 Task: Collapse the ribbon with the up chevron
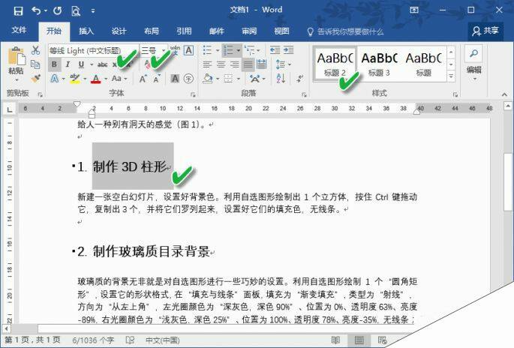(504, 94)
